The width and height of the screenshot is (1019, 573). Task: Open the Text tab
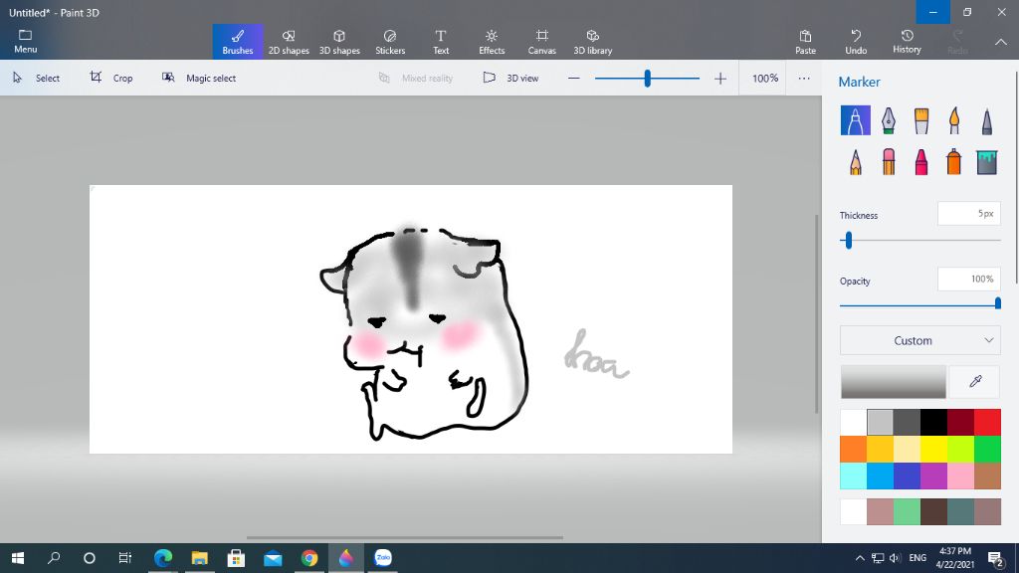[x=441, y=42]
